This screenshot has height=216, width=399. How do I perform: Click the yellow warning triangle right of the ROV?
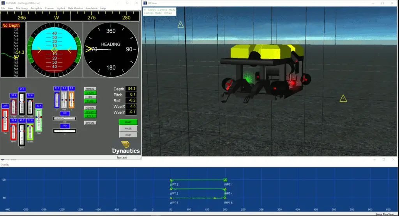click(343, 98)
